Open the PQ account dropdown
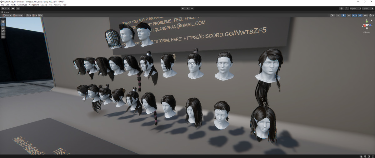The height and width of the screenshot is (158, 375). tap(6, 8)
